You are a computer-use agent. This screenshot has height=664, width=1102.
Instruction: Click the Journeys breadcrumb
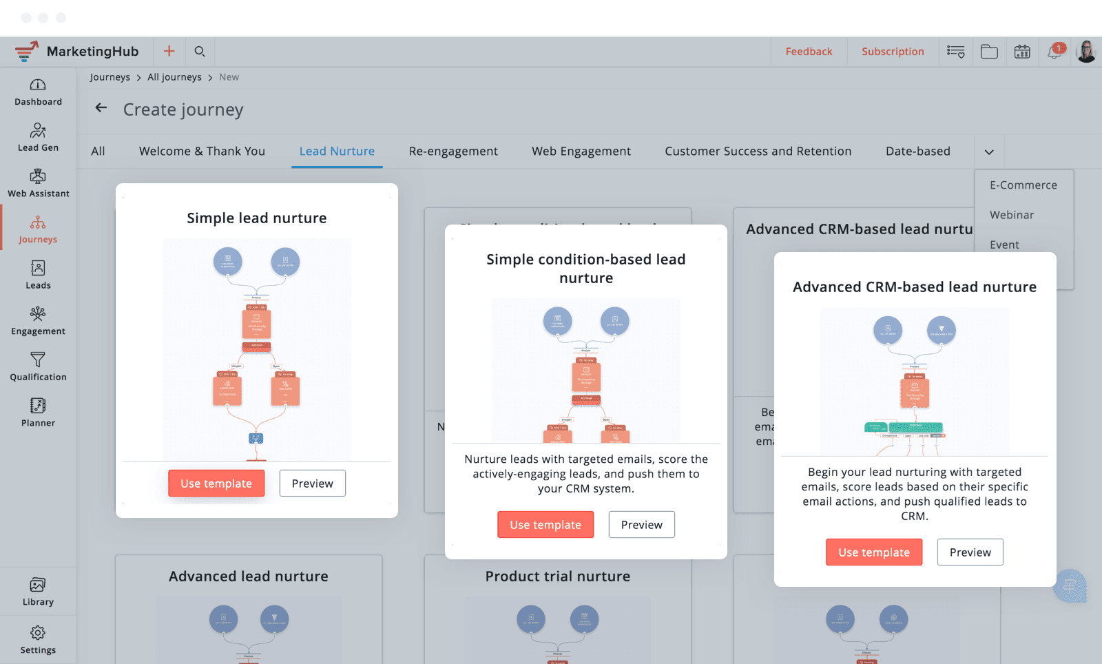(110, 77)
